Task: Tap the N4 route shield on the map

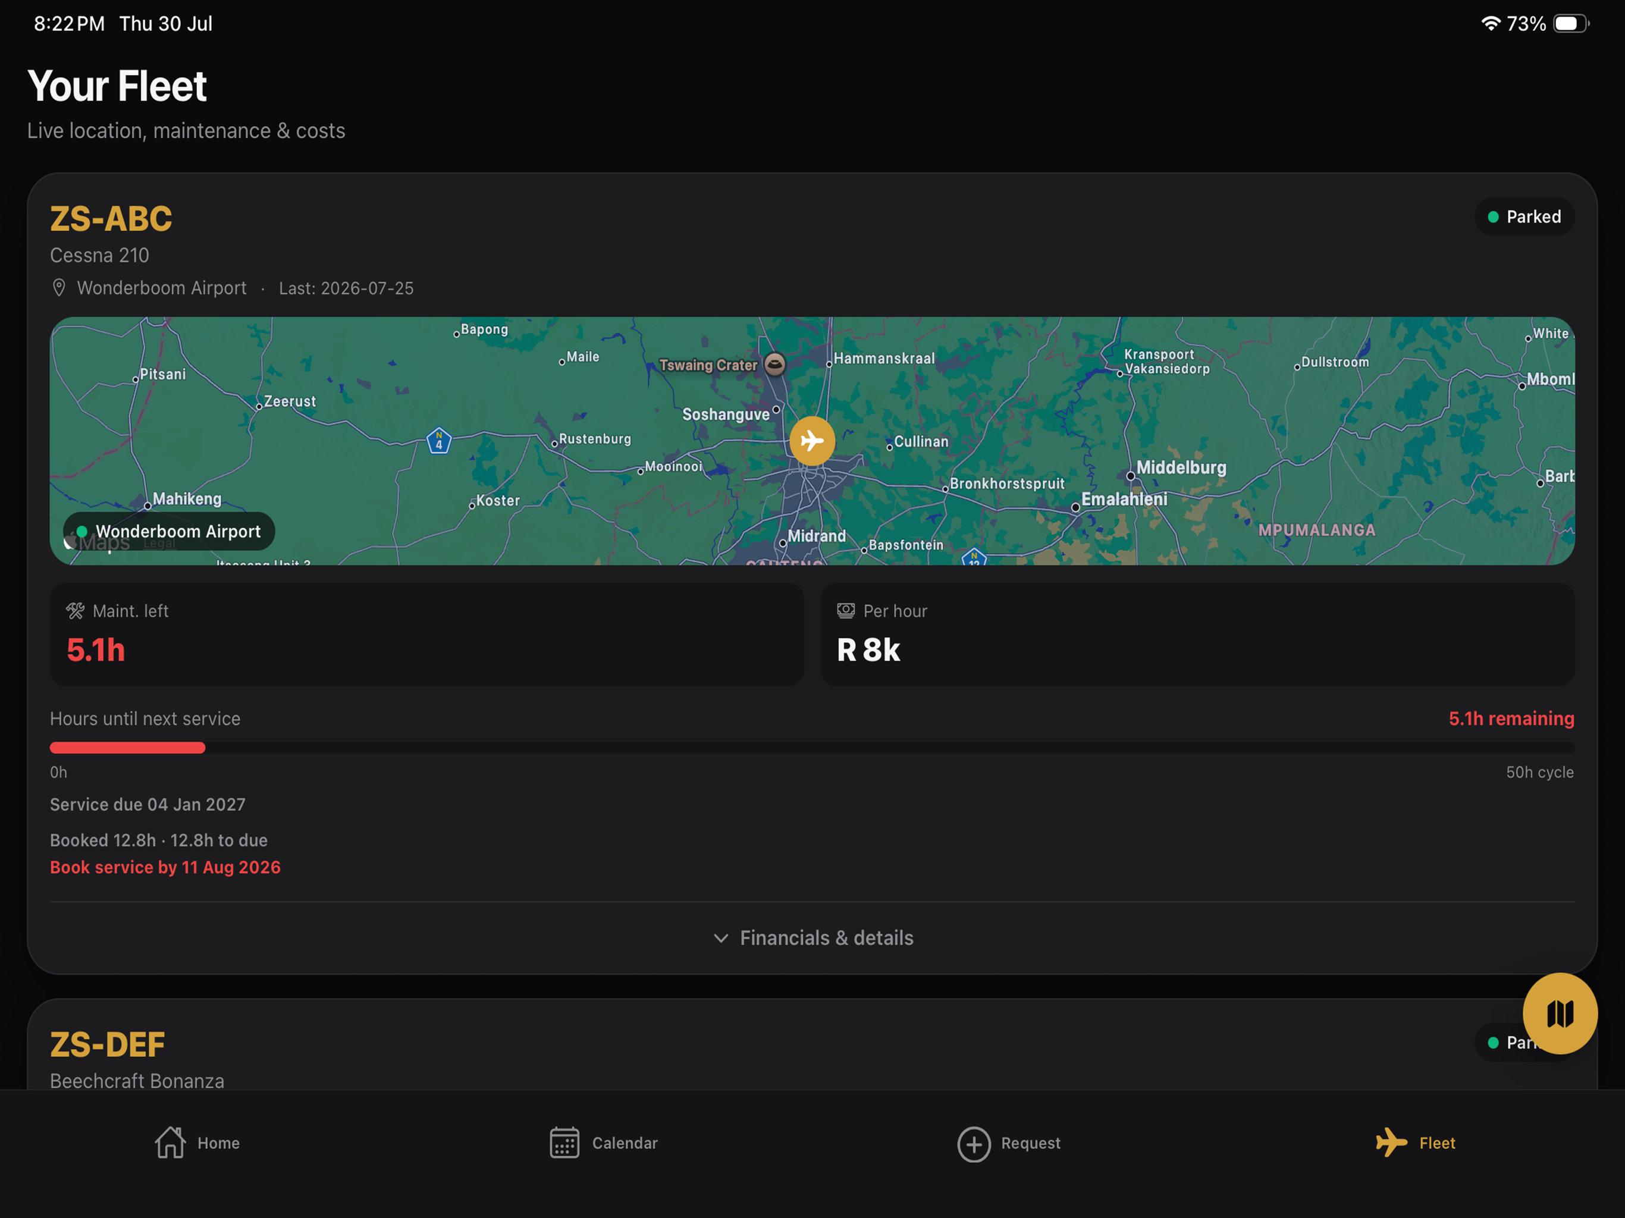Action: click(440, 441)
